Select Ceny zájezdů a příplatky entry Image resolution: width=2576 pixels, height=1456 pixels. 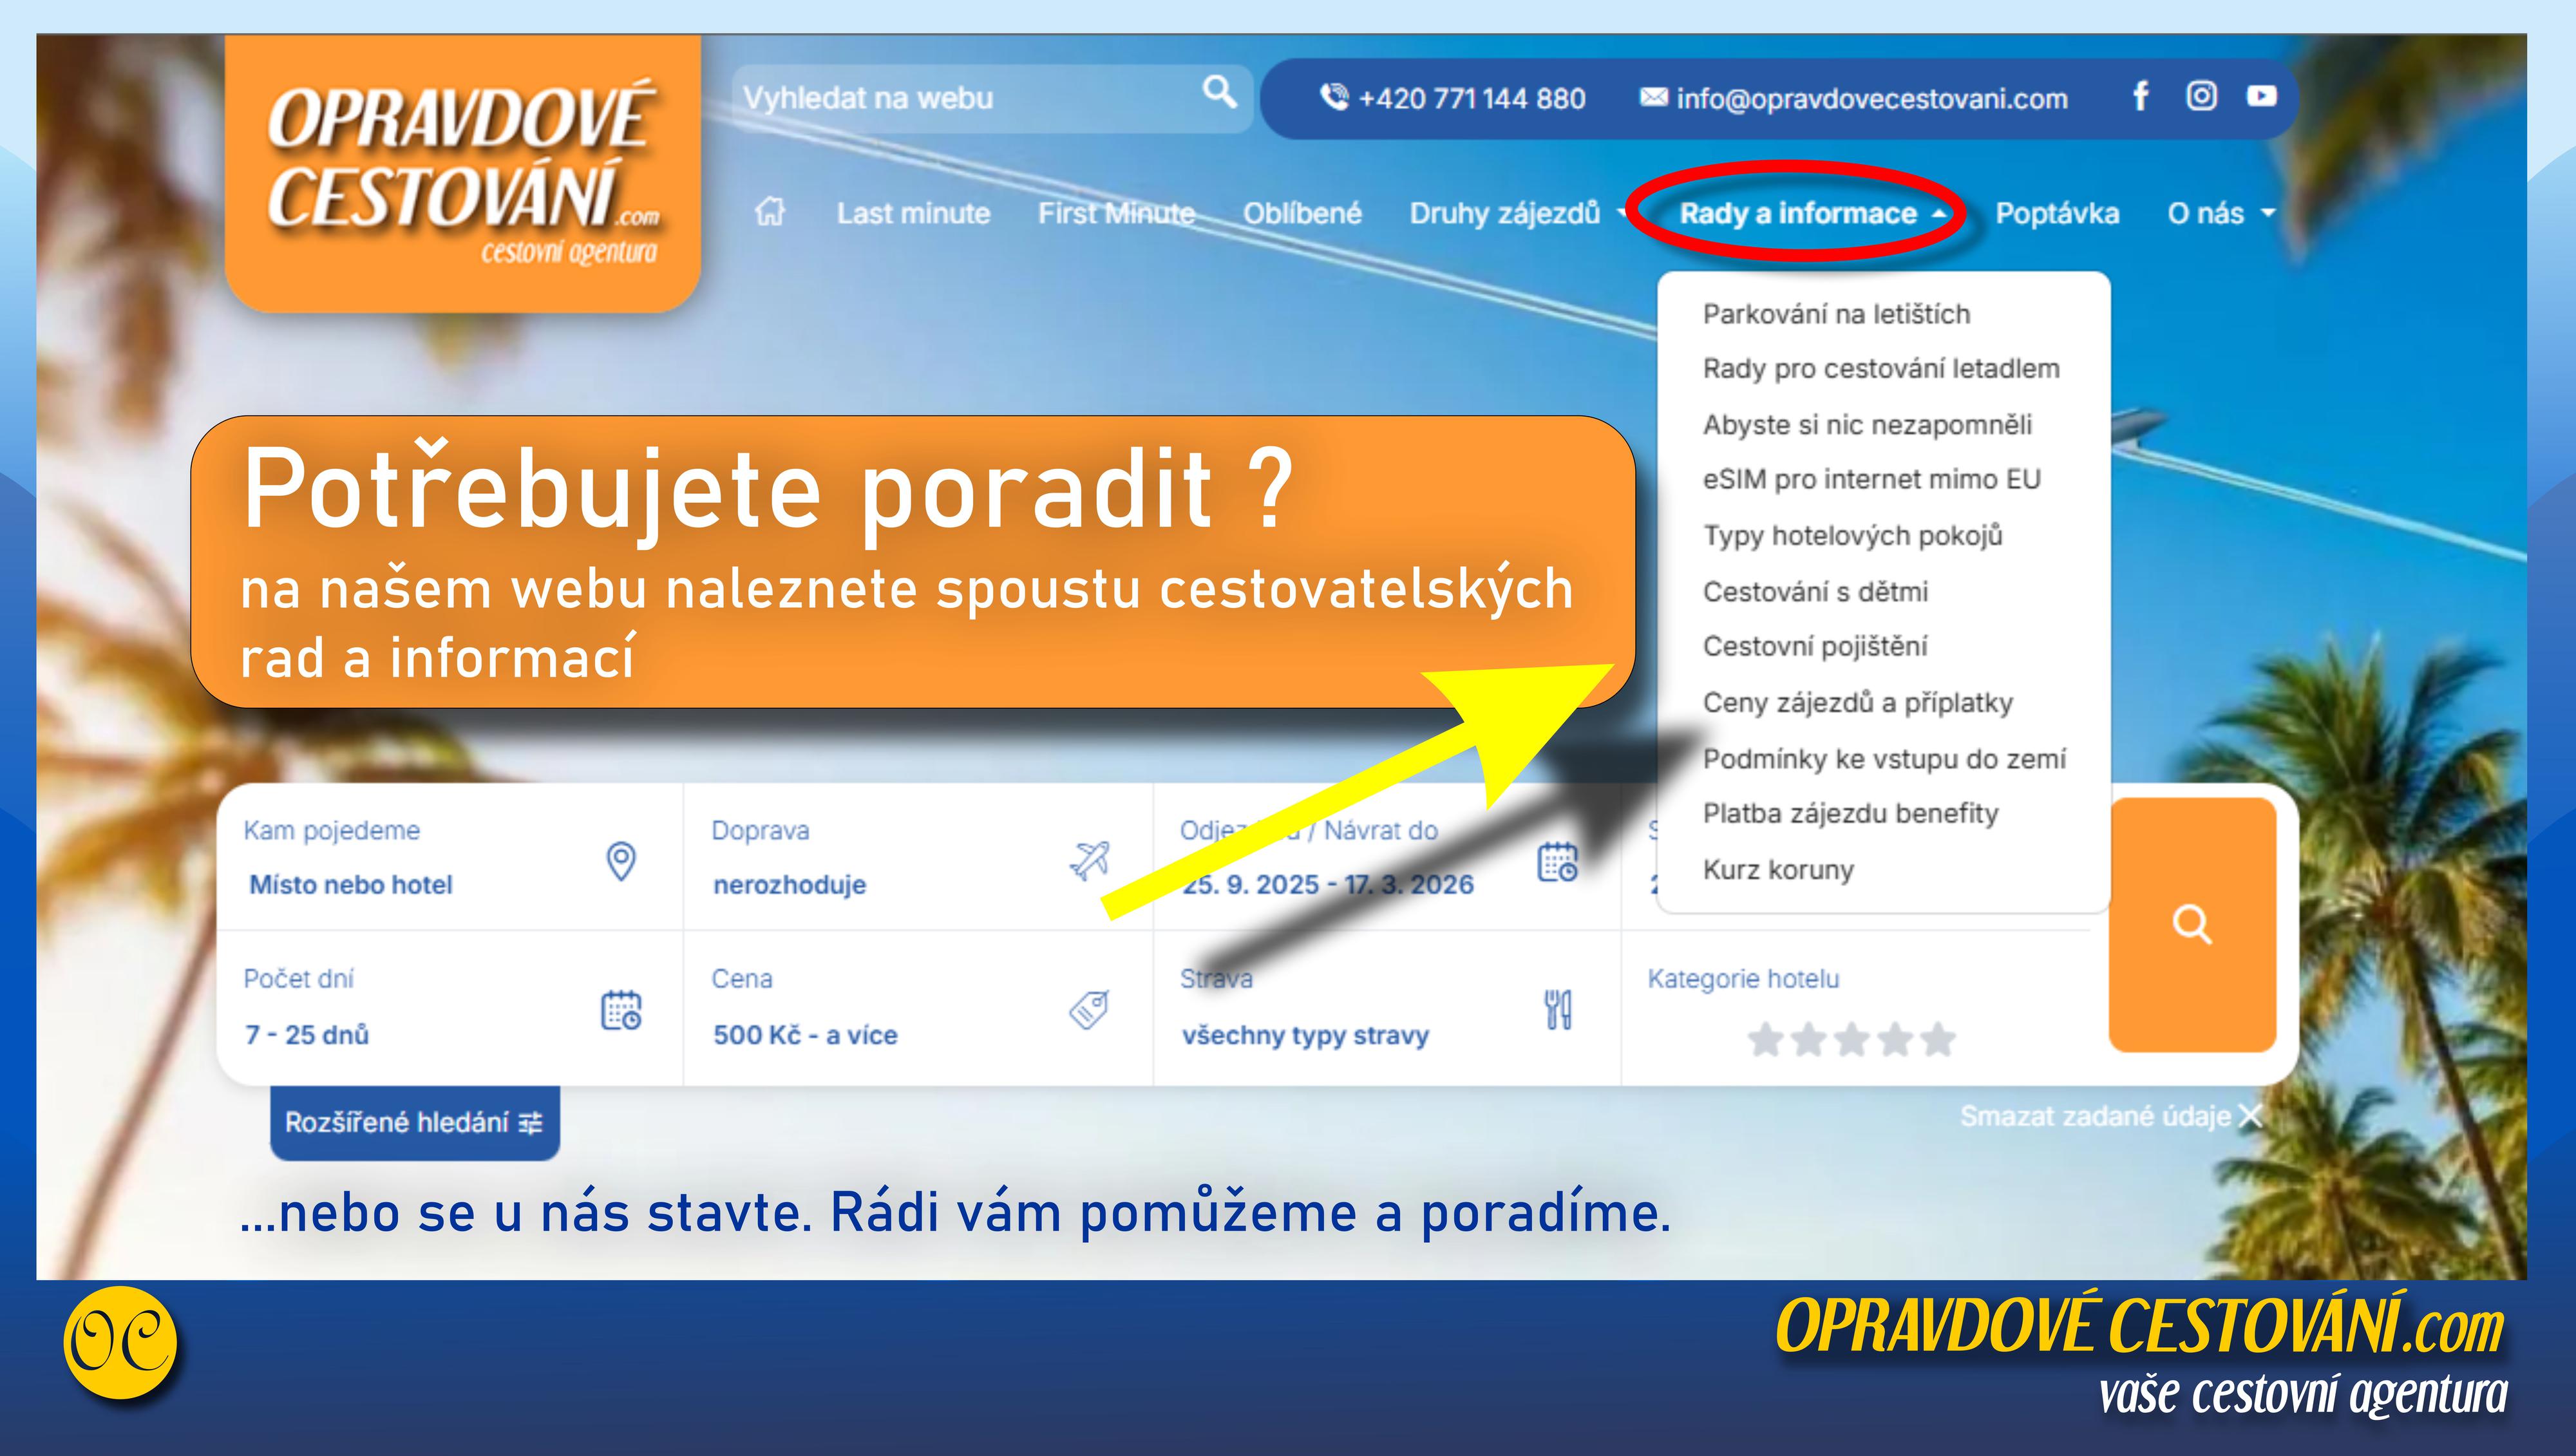pos(1858,702)
